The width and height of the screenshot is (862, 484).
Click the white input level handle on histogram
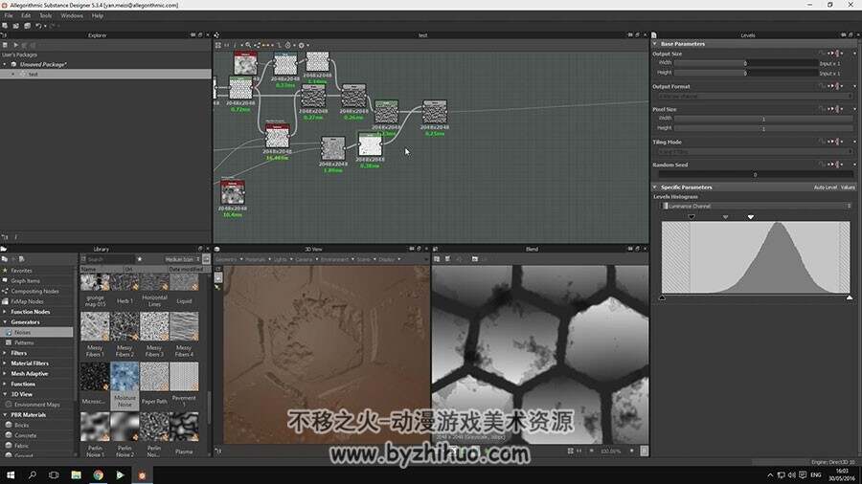coord(750,217)
